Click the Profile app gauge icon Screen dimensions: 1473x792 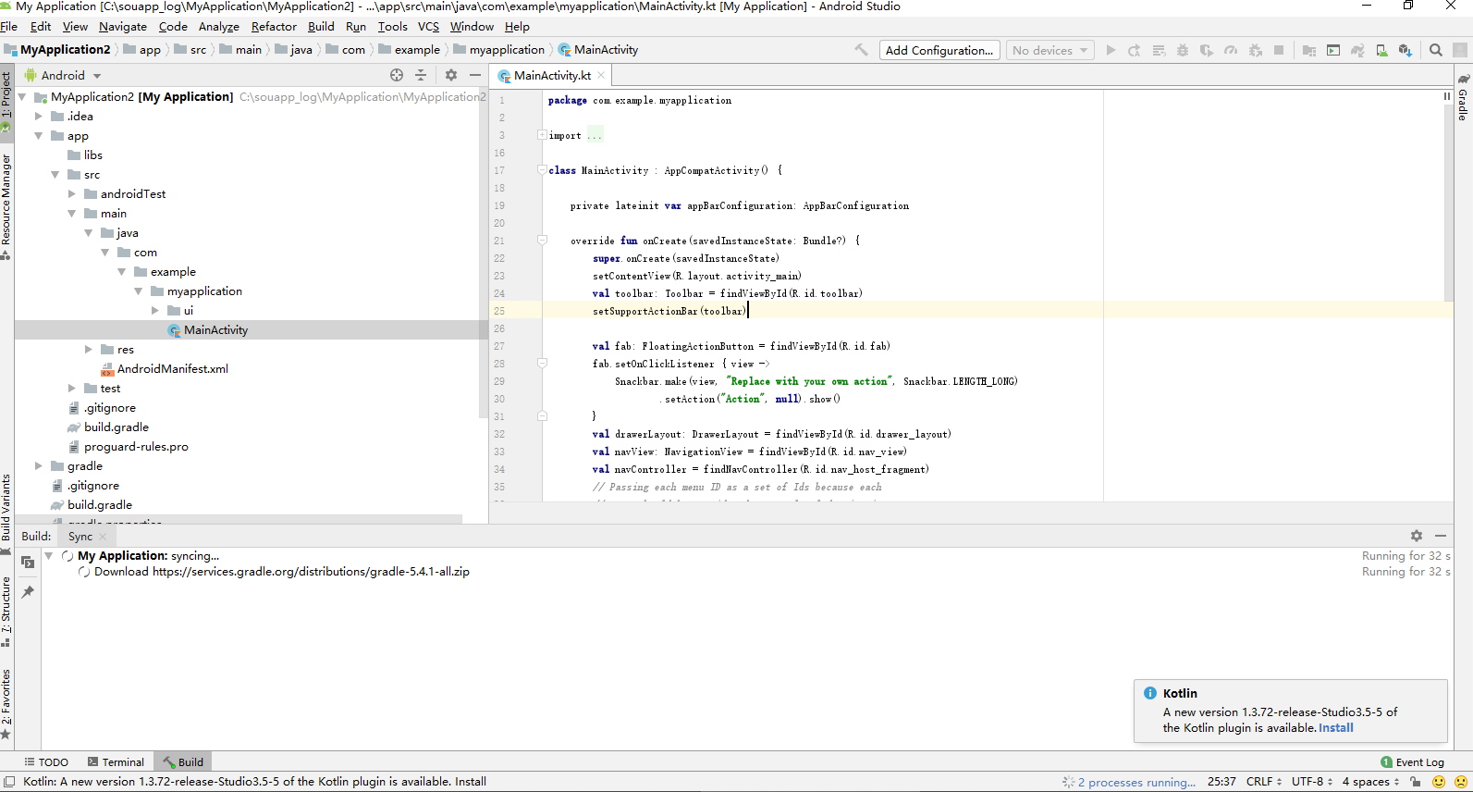[x=1231, y=50]
